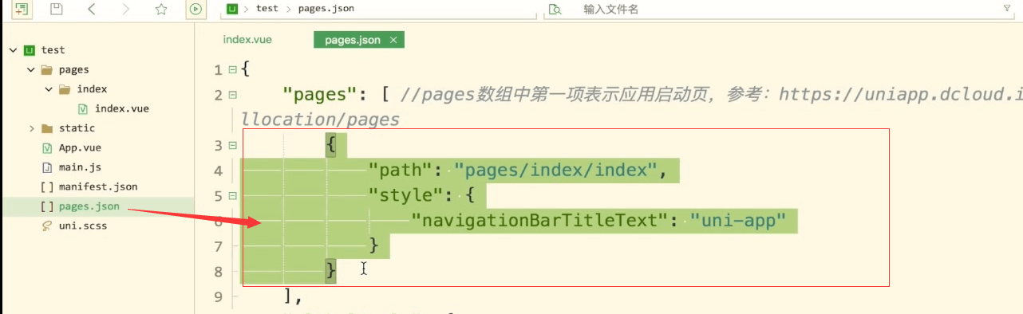Click the main.js file icon

coord(47,167)
